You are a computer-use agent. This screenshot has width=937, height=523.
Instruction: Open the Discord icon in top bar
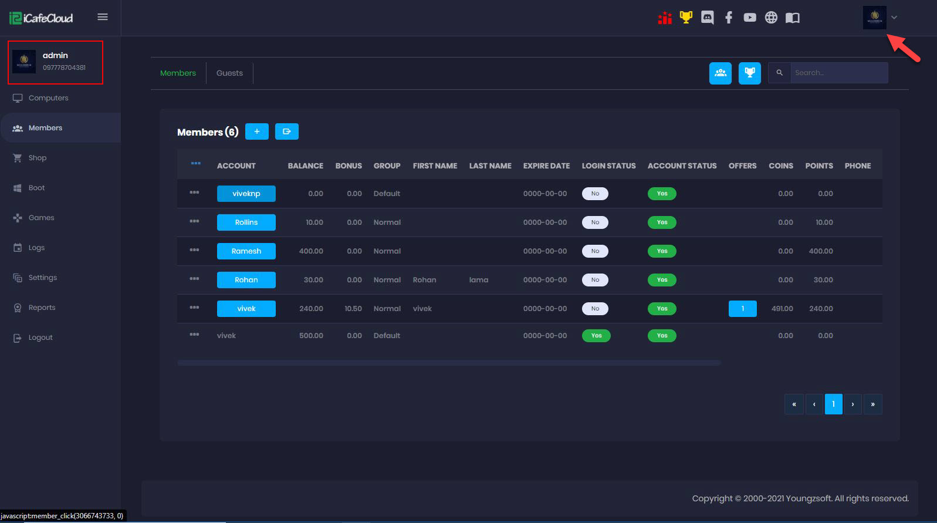[707, 18]
